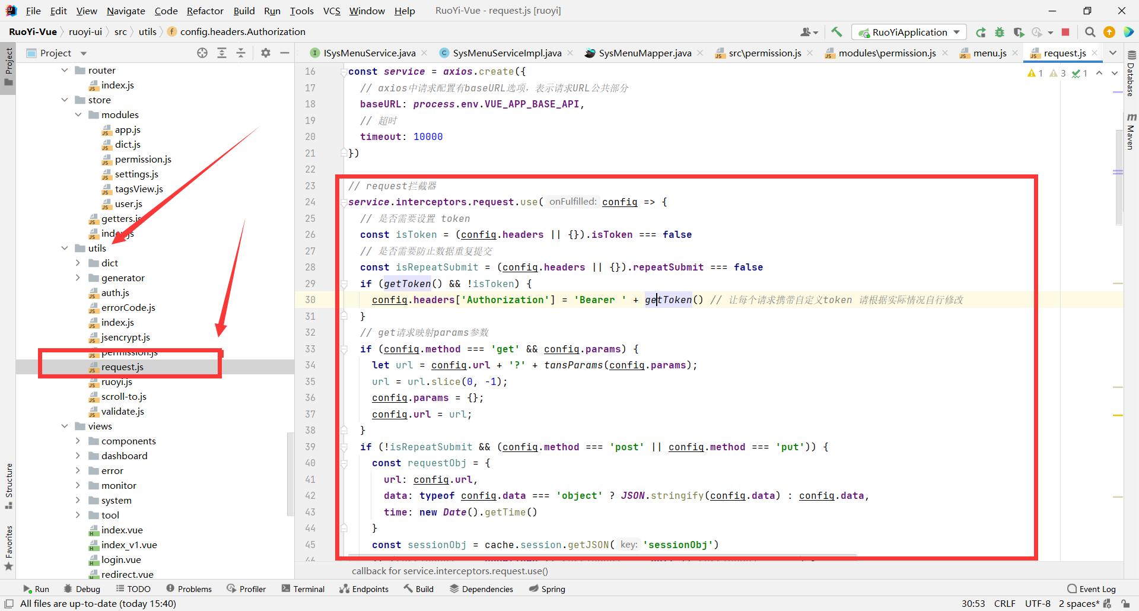Open the Profiler run icon in the toolbar
Image resolution: width=1139 pixels, height=611 pixels.
pos(1037,32)
